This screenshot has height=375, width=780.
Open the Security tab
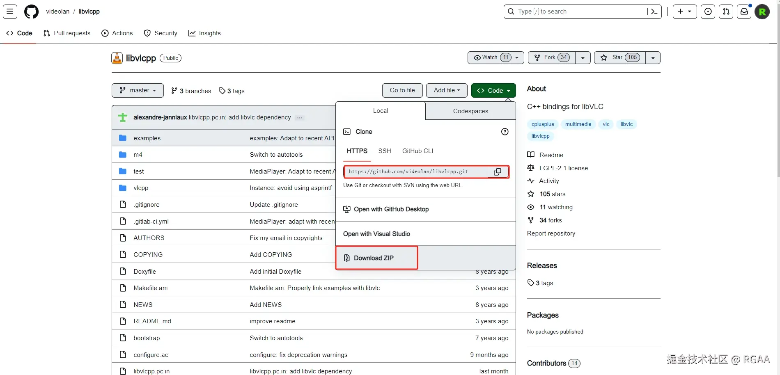click(161, 33)
